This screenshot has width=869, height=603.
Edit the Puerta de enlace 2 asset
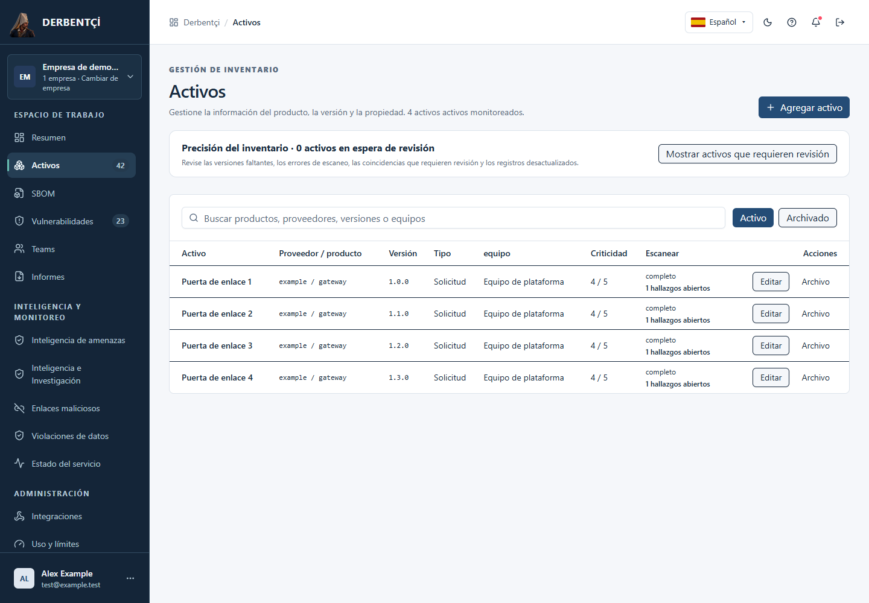click(771, 314)
